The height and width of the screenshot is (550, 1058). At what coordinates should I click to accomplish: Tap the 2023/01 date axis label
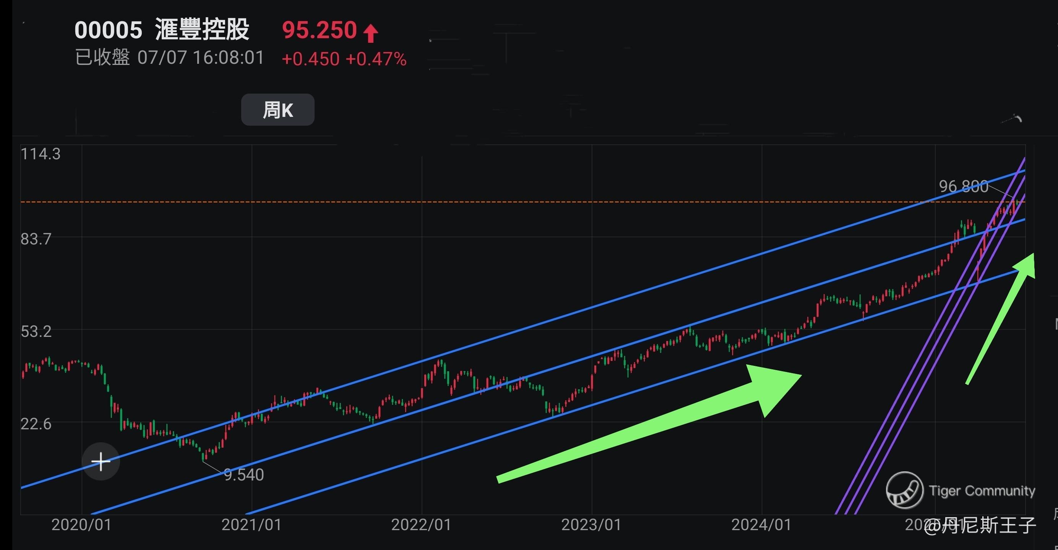[591, 525]
